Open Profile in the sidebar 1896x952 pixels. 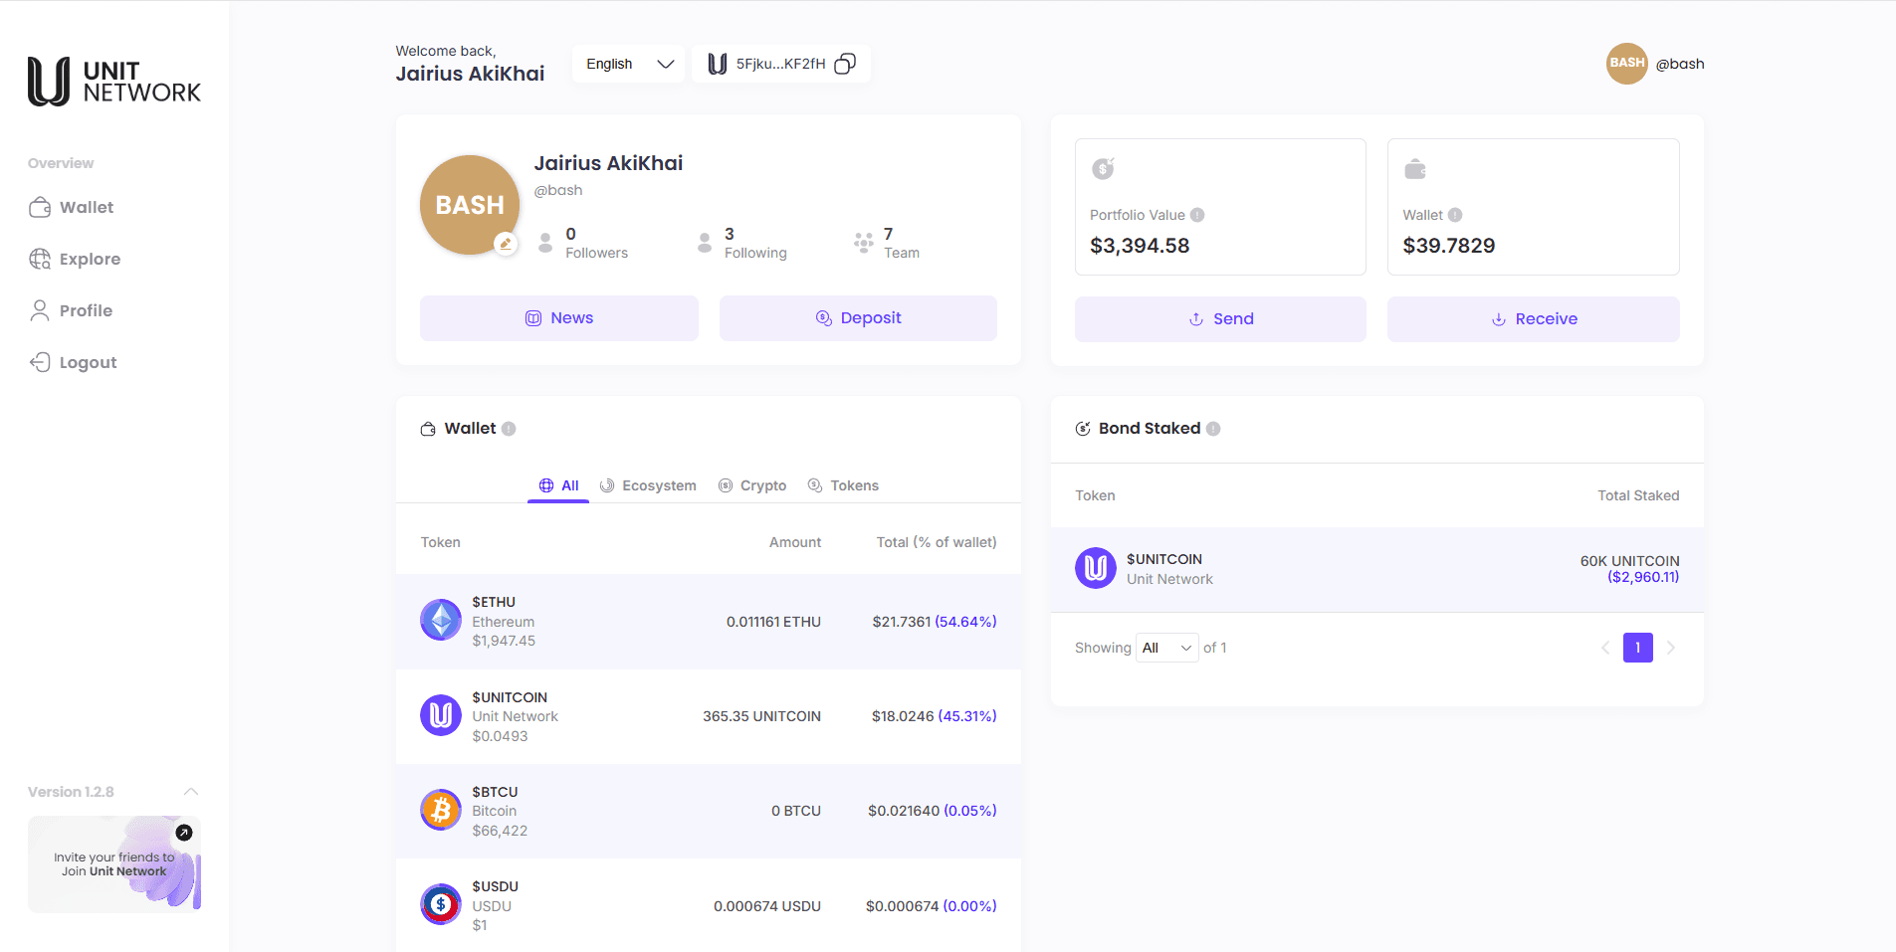click(71, 310)
